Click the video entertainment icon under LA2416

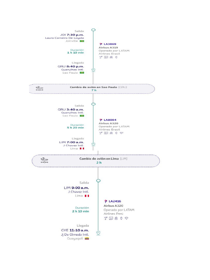[x=111, y=218]
